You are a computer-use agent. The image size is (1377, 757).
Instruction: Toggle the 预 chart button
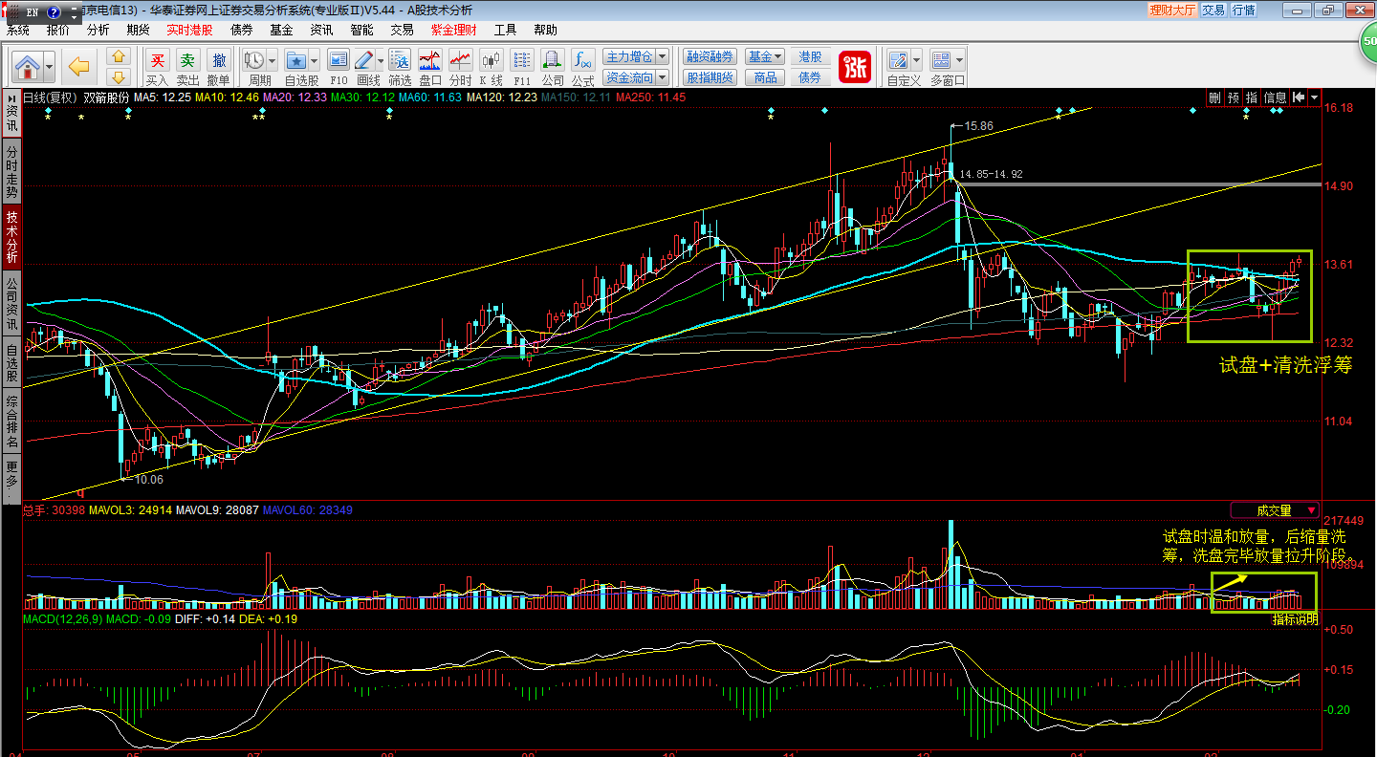point(1234,97)
